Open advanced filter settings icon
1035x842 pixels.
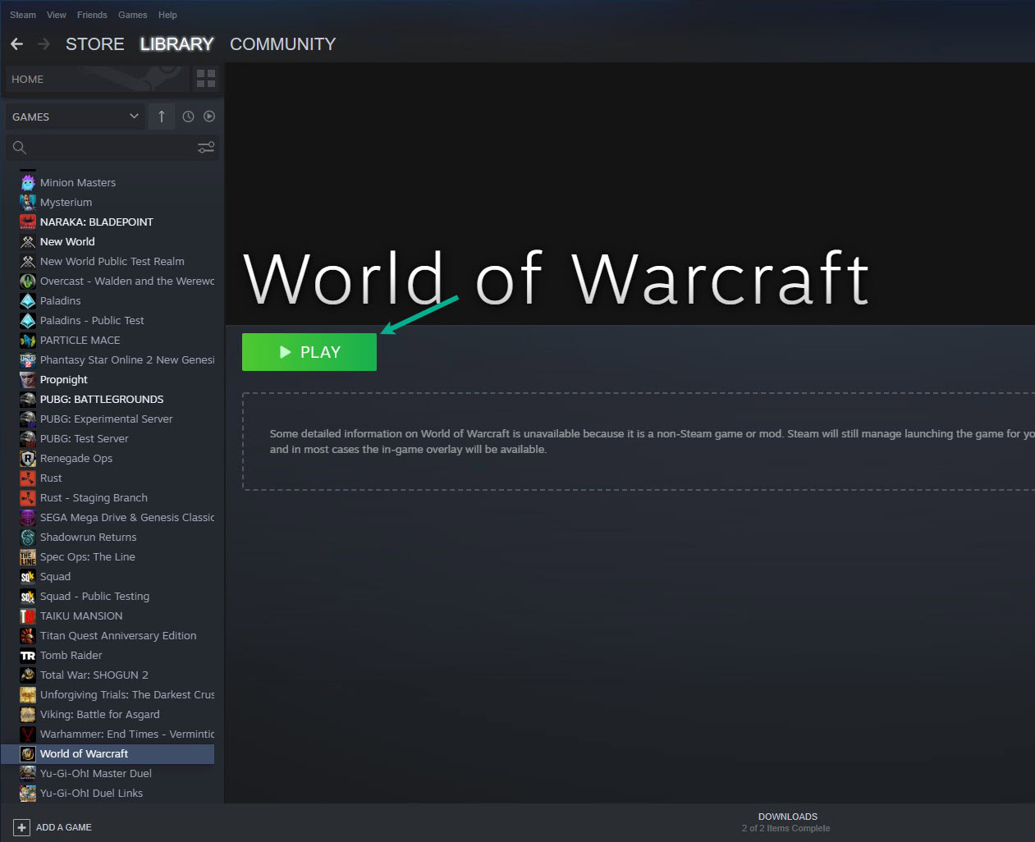[x=206, y=148]
